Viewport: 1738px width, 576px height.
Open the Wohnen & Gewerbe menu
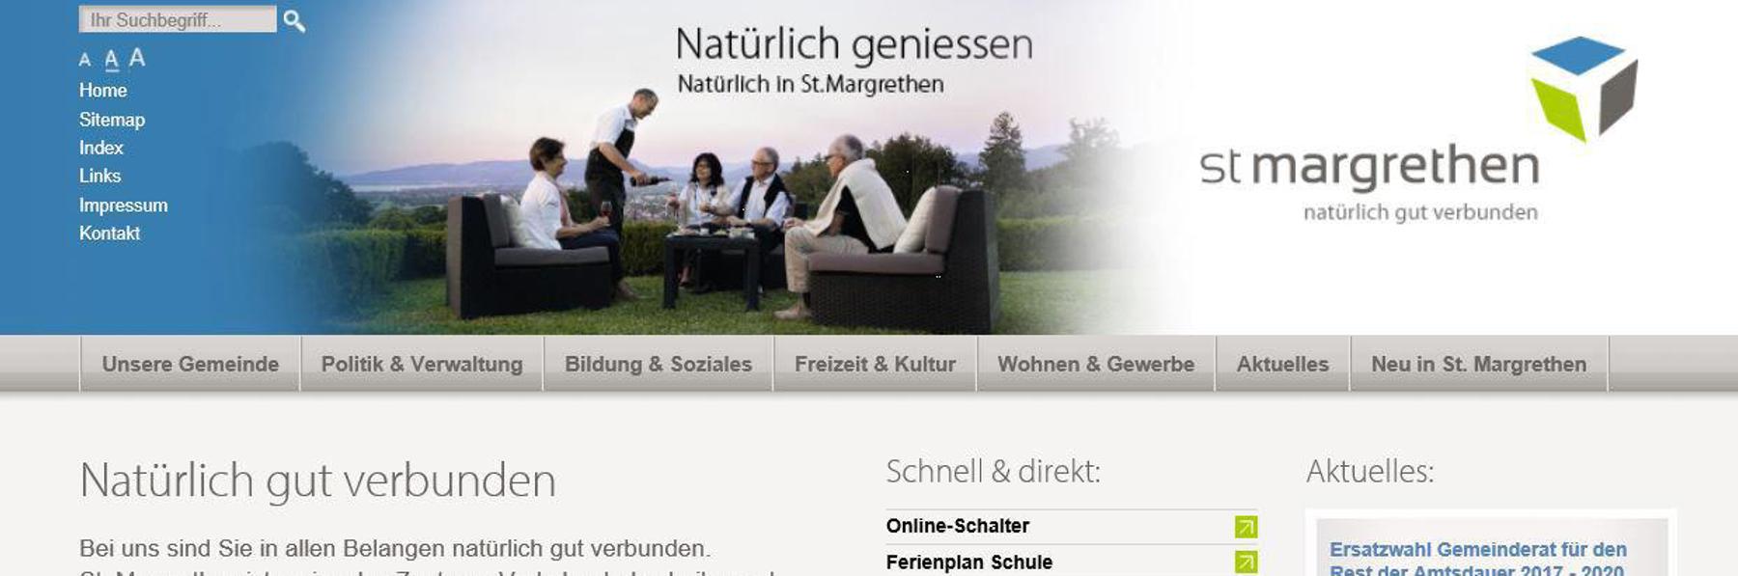click(1096, 364)
